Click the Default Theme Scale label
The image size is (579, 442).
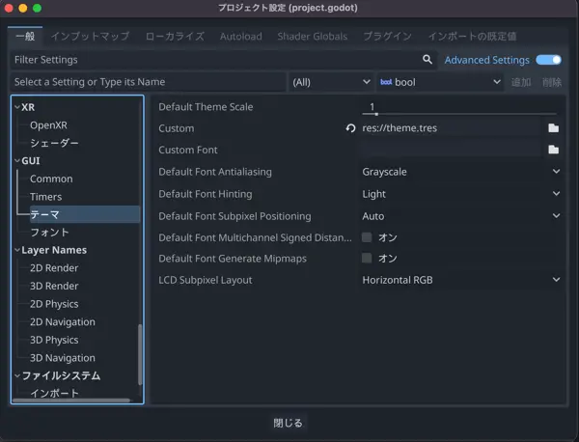click(206, 107)
